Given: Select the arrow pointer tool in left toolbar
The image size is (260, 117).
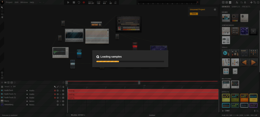Looking at the screenshot, I should click(x=2, y=7).
